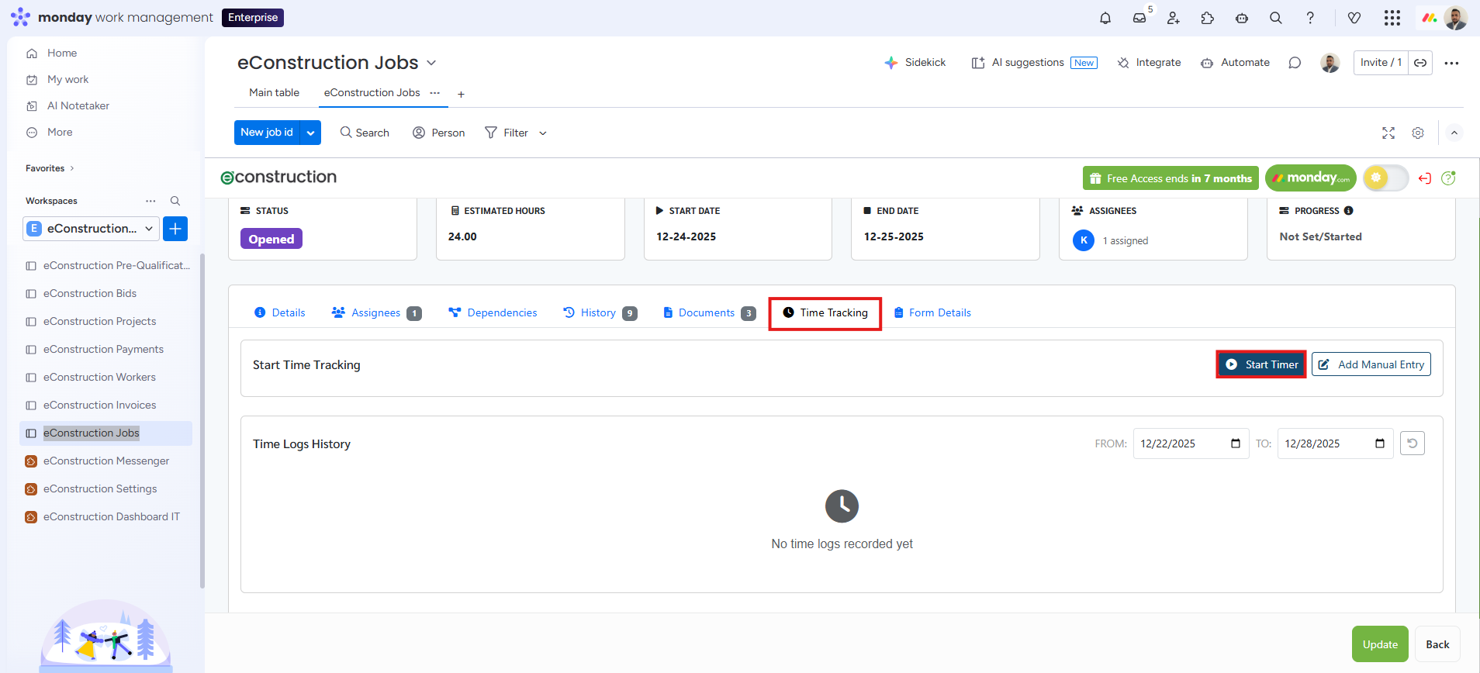Click the fullscreen expand icon

(1388, 133)
